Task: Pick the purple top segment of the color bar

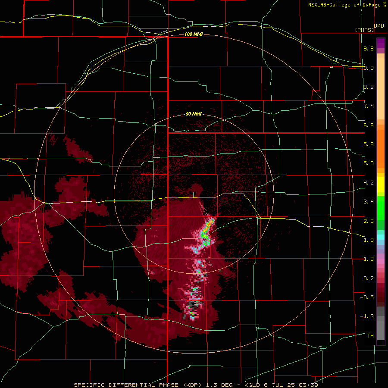Action: 381,43
